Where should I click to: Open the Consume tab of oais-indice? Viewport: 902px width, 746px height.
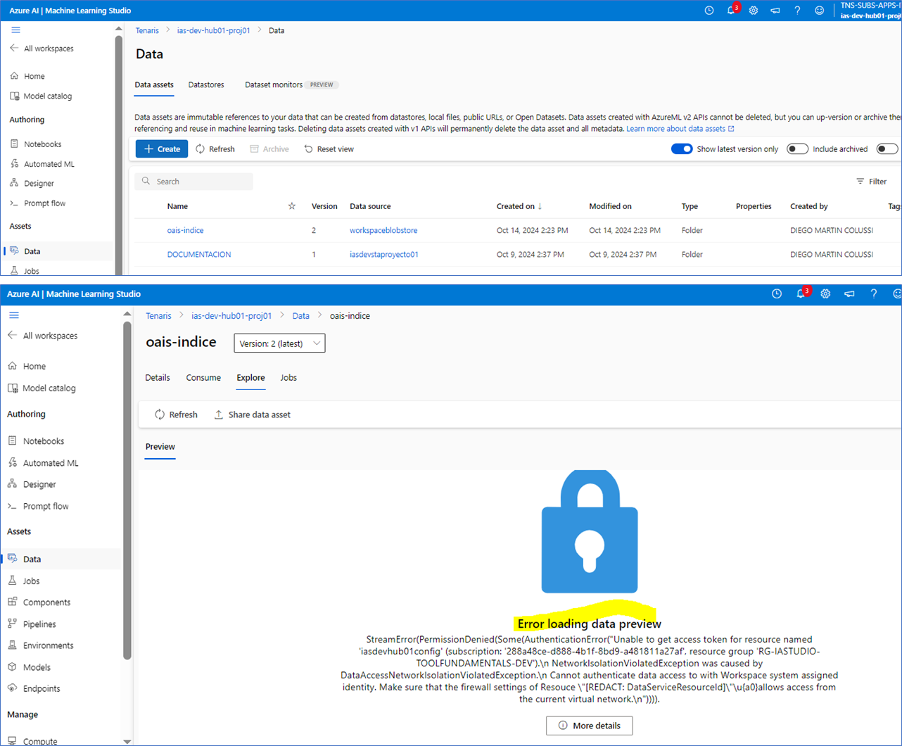203,378
